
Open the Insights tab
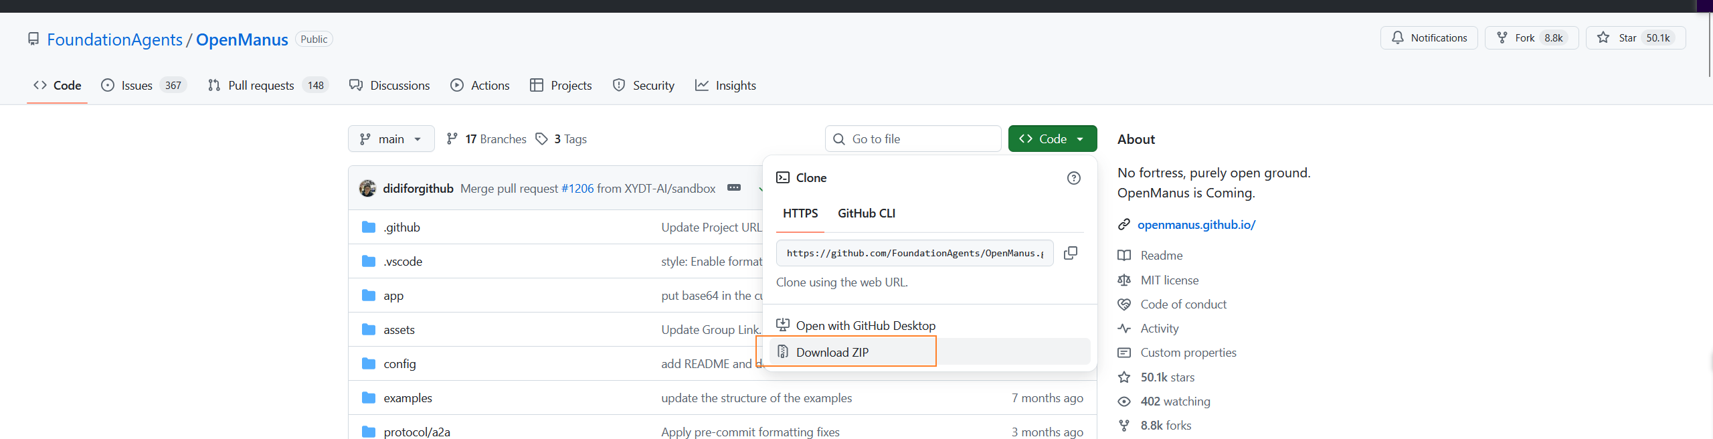click(725, 85)
